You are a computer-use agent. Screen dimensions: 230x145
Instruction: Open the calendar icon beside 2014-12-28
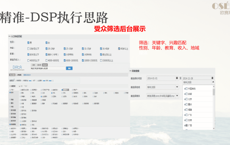pos(212,78)
